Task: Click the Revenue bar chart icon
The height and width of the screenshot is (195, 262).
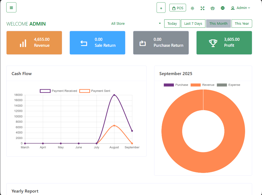Action: click(x=23, y=43)
